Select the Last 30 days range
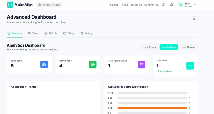This screenshot has width=214, height=114. pos(169,47)
